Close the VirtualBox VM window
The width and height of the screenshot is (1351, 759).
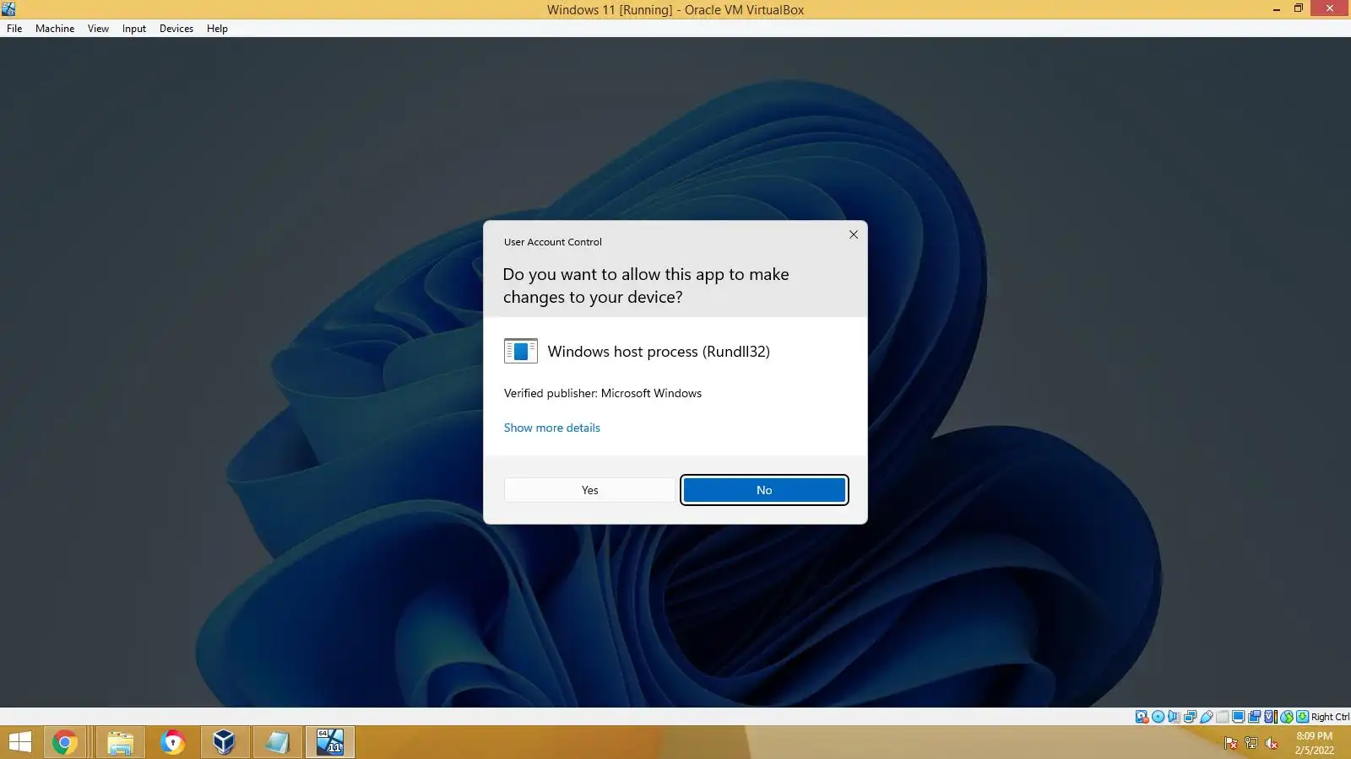coord(1330,8)
